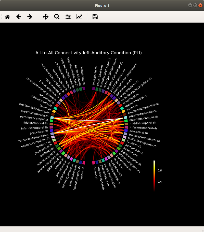Click the plot title text
This screenshot has height=232, width=204.
89,53
